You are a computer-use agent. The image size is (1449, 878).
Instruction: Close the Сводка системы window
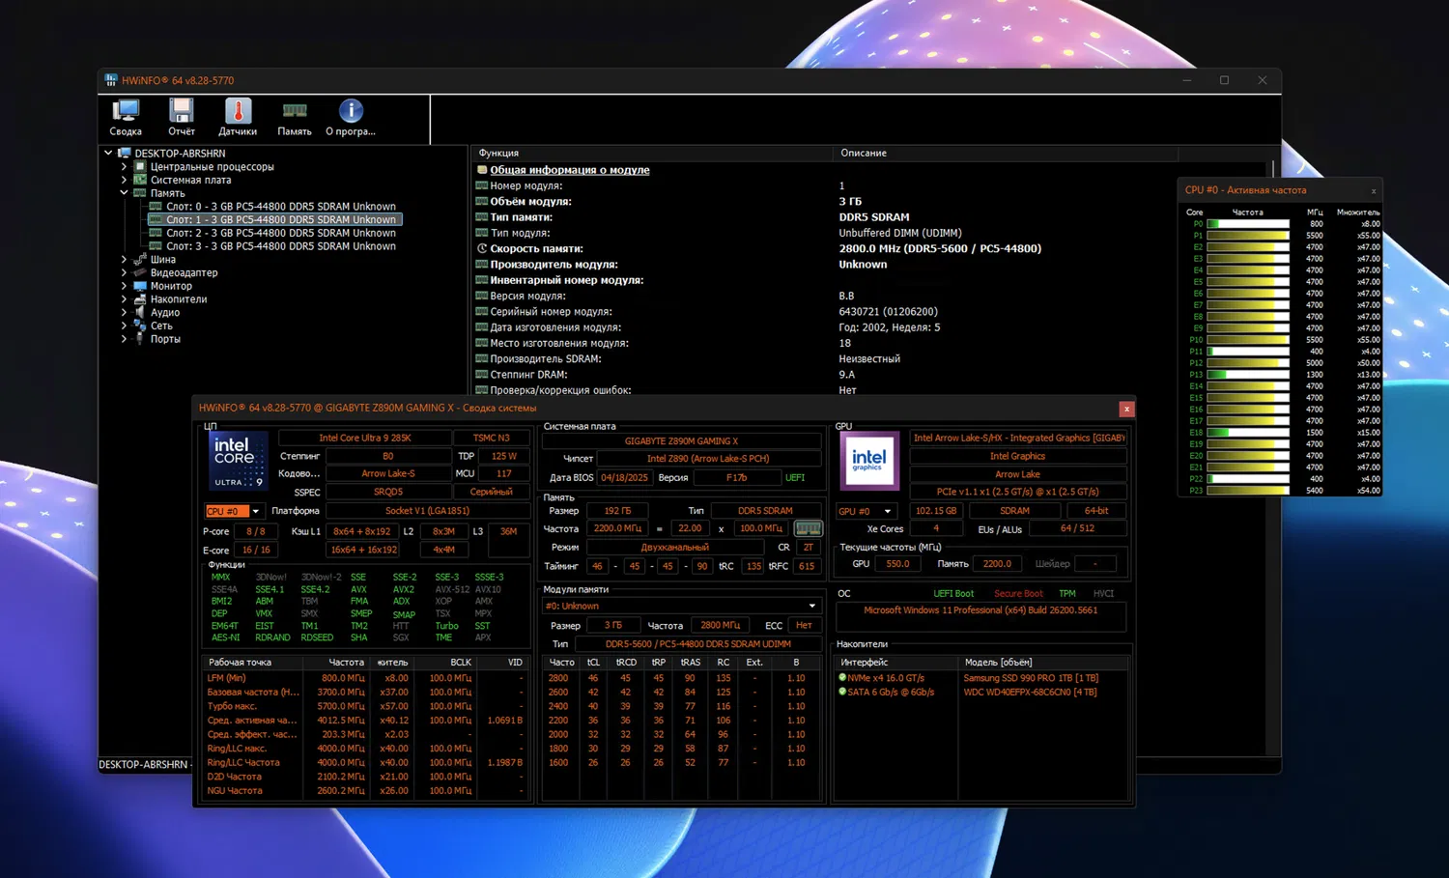(1125, 409)
